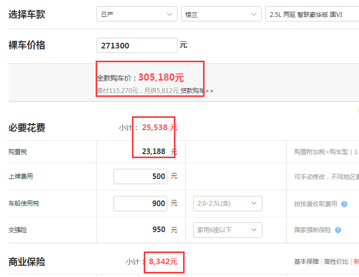Click the 交强险 row label
Screen dimensions: 359x277
17,230
